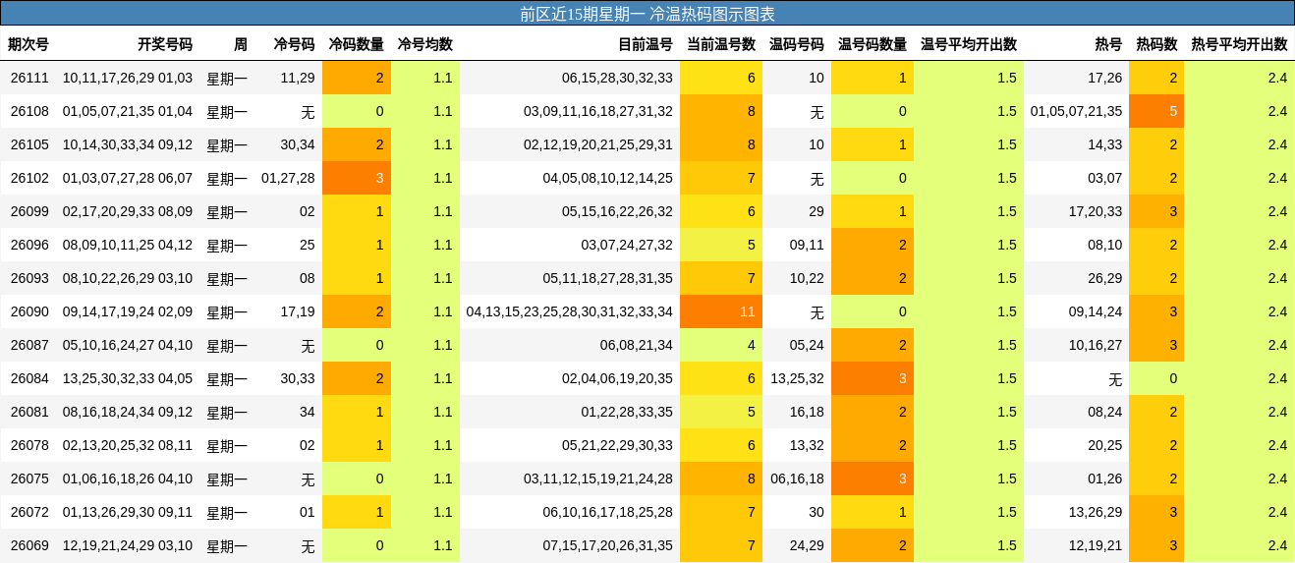Click period number 26078
Image resolution: width=1295 pixels, height=563 pixels.
(29, 445)
